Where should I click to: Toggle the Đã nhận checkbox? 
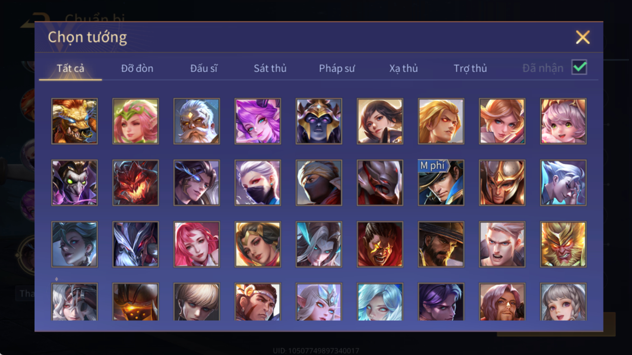[x=579, y=68]
